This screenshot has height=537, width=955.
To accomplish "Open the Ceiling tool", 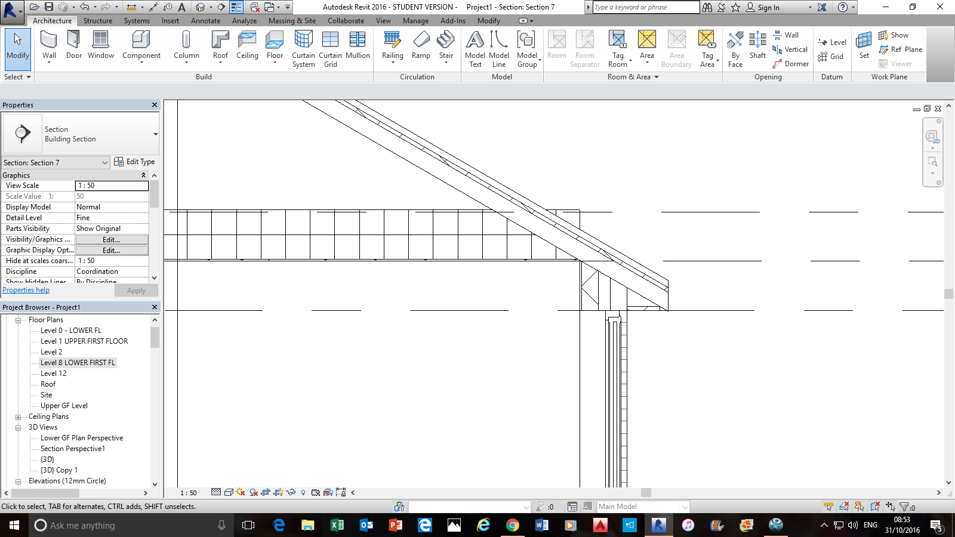I will [247, 45].
